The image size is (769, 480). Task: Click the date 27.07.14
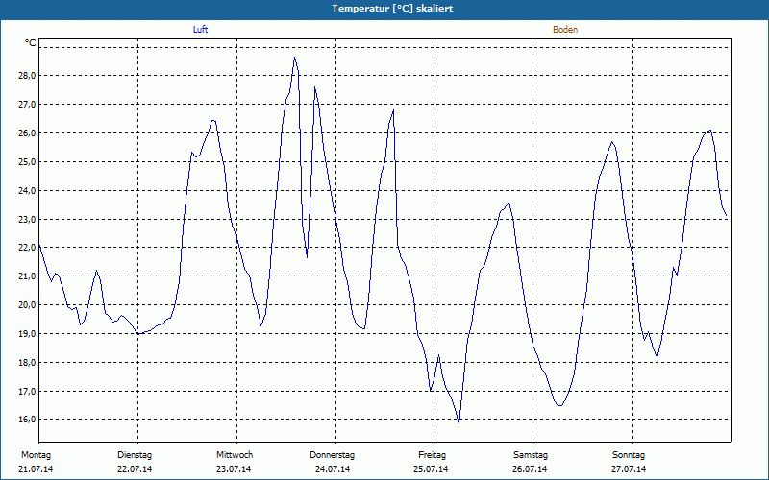(x=629, y=469)
